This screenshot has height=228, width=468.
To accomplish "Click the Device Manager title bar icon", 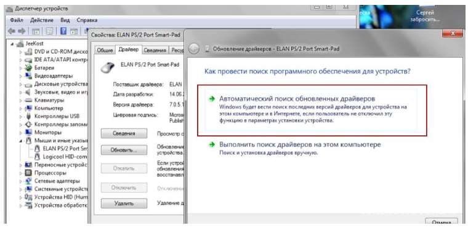I will coord(10,9).
